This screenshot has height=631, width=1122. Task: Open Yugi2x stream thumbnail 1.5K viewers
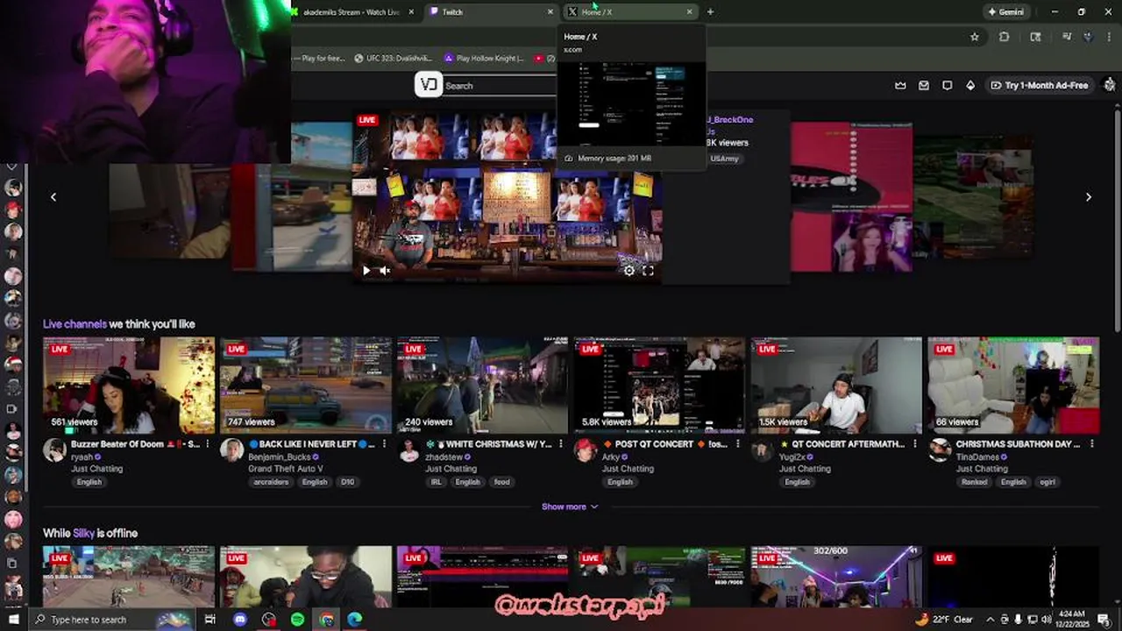click(x=836, y=386)
